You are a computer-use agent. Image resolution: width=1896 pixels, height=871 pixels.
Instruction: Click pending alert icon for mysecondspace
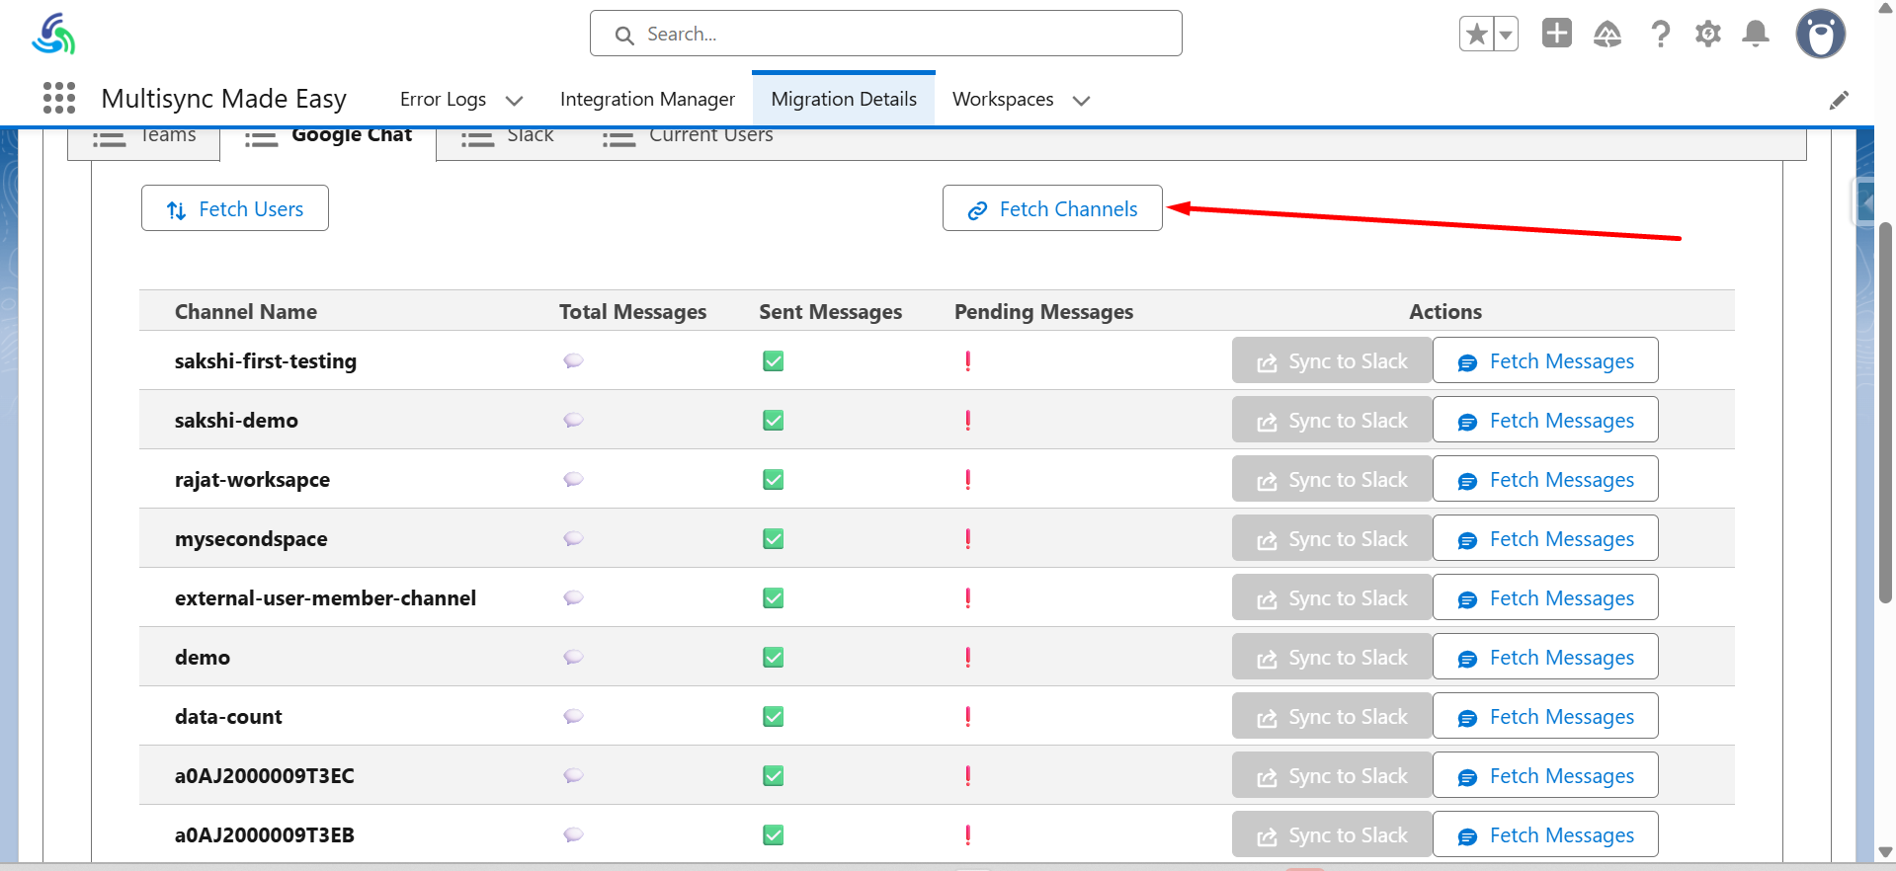click(x=968, y=539)
